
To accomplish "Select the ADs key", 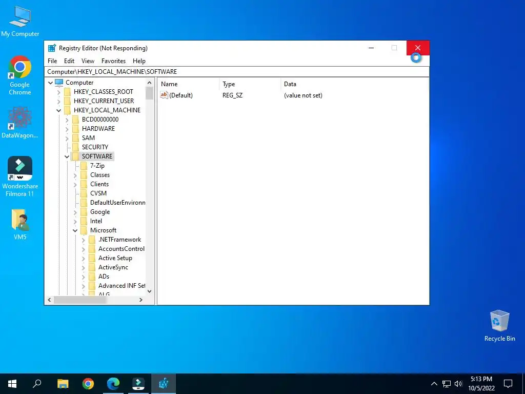I will tap(104, 277).
